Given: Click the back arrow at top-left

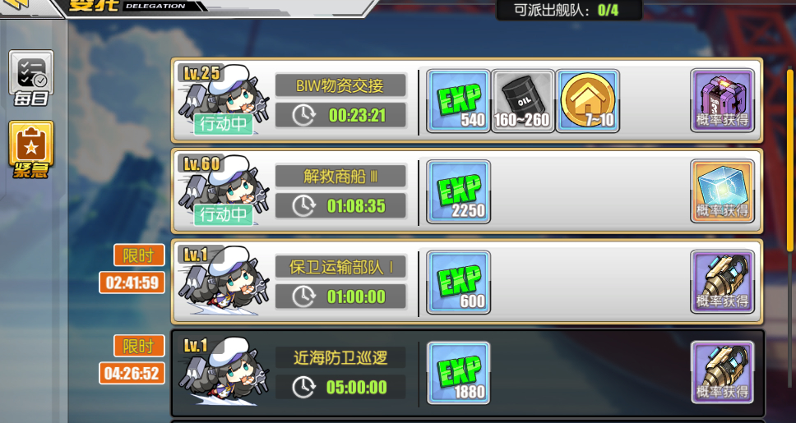Looking at the screenshot, I should (x=14, y=5).
